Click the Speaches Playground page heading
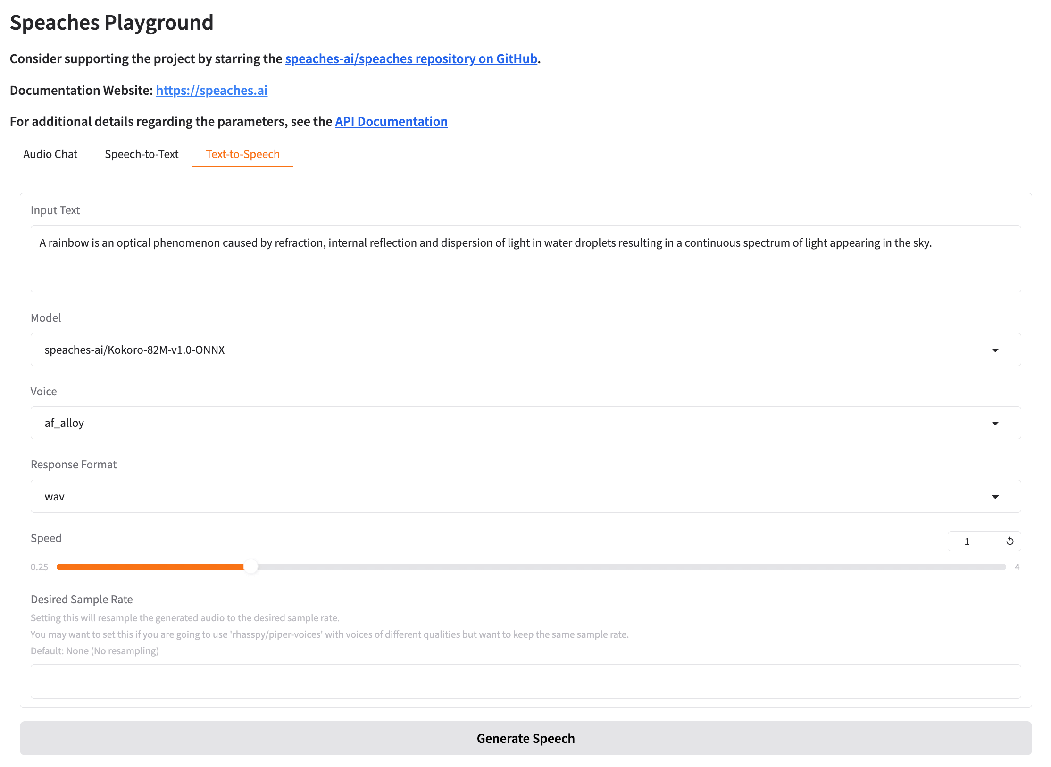Screen dimensions: 1051x767 coord(112,23)
